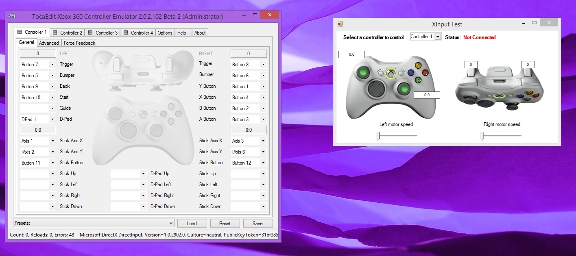Open X Button dropdown showing Button 4
This screenshot has height=256, width=576.
[x=249, y=97]
